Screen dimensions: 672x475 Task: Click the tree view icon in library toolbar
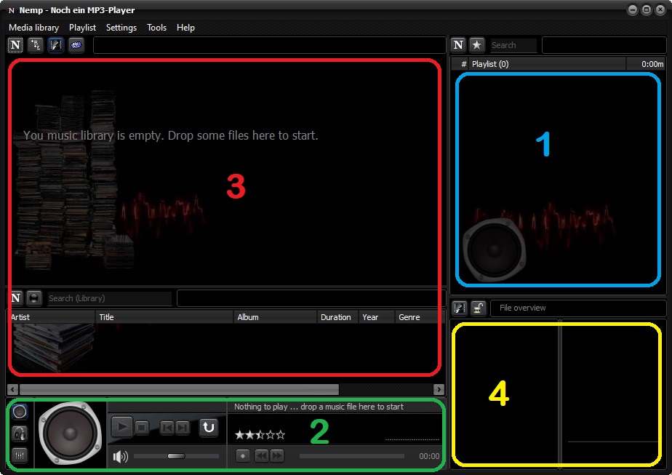pos(35,45)
